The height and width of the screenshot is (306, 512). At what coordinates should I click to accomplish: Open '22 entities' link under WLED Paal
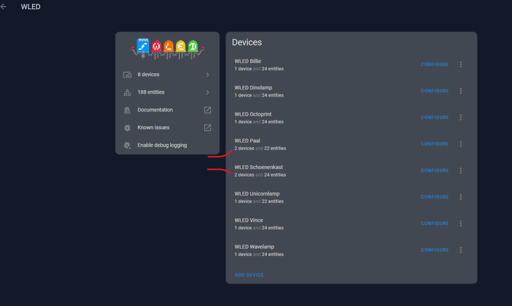[x=275, y=149]
